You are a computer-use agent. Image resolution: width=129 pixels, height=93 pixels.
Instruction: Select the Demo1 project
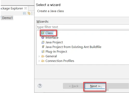[7, 18]
